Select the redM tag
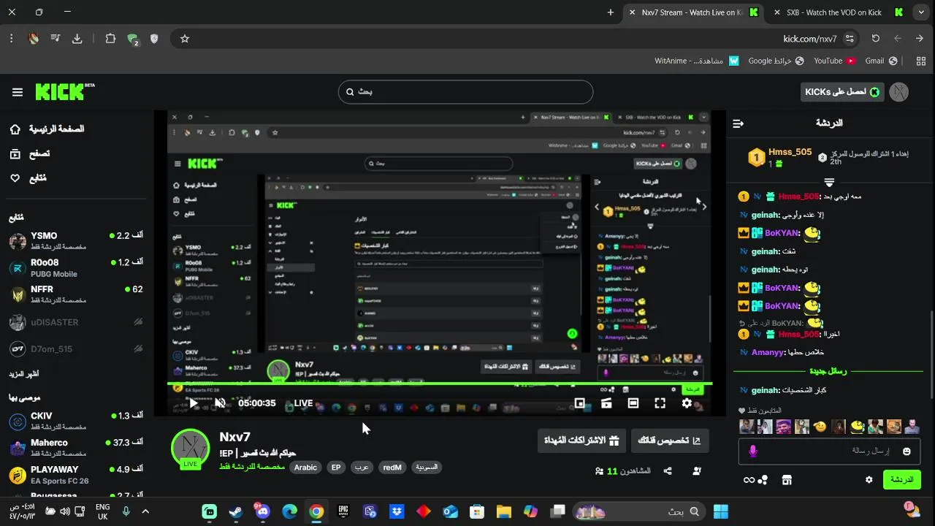Viewport: 935px width, 526px height. (392, 468)
